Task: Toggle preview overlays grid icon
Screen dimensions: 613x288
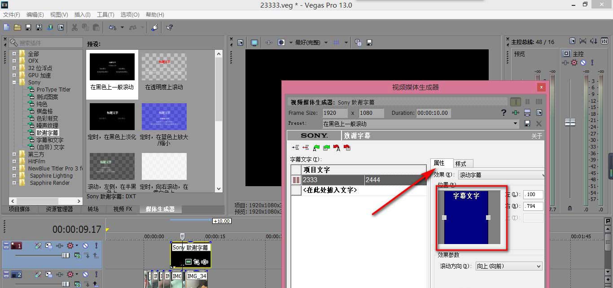Action: tap(337, 43)
